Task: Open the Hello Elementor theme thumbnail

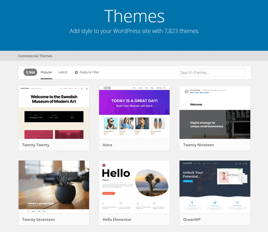Action: tap(134, 187)
